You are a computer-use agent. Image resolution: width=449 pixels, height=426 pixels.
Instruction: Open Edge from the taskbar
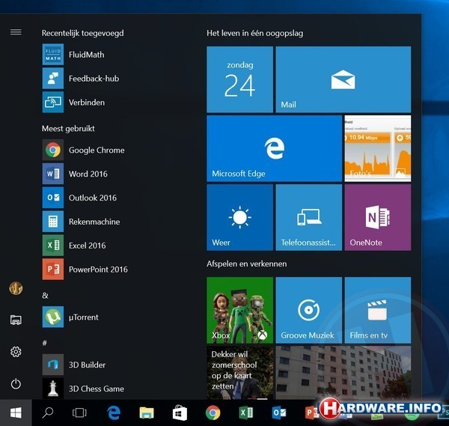tap(114, 413)
